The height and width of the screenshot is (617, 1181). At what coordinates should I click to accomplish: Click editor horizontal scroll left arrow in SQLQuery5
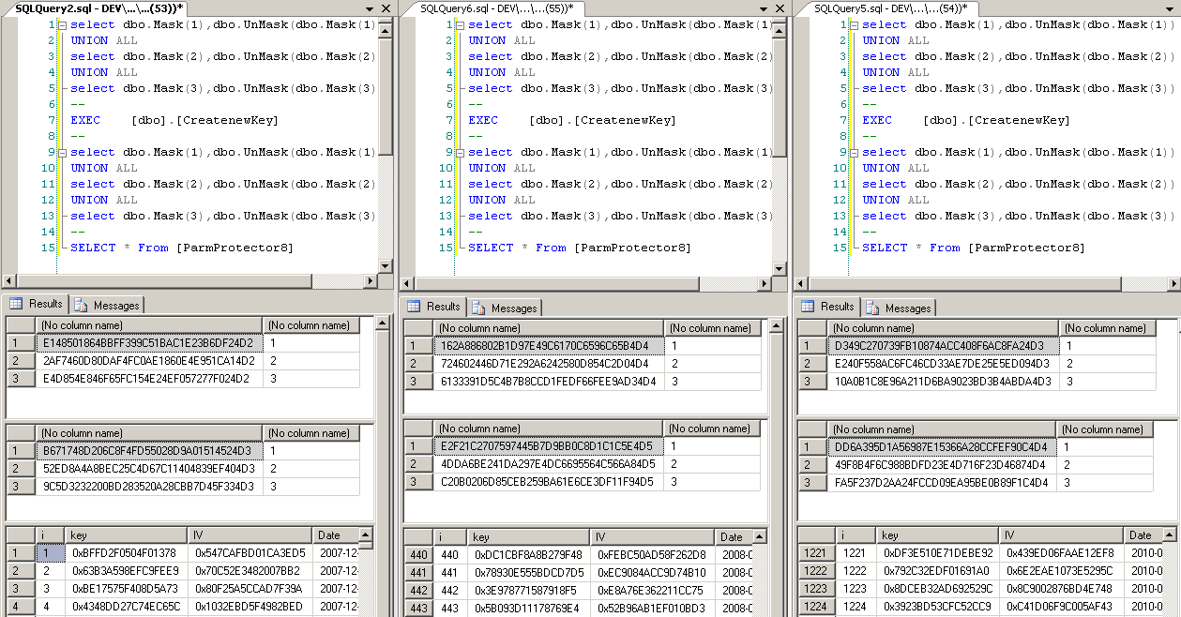click(x=802, y=283)
